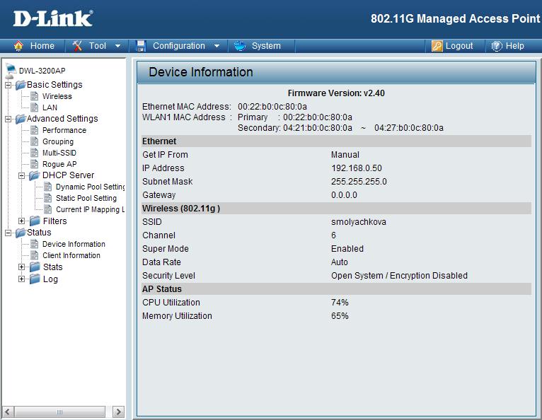542x420 pixels.
Task: Click the Help question mark icon
Action: (x=497, y=46)
